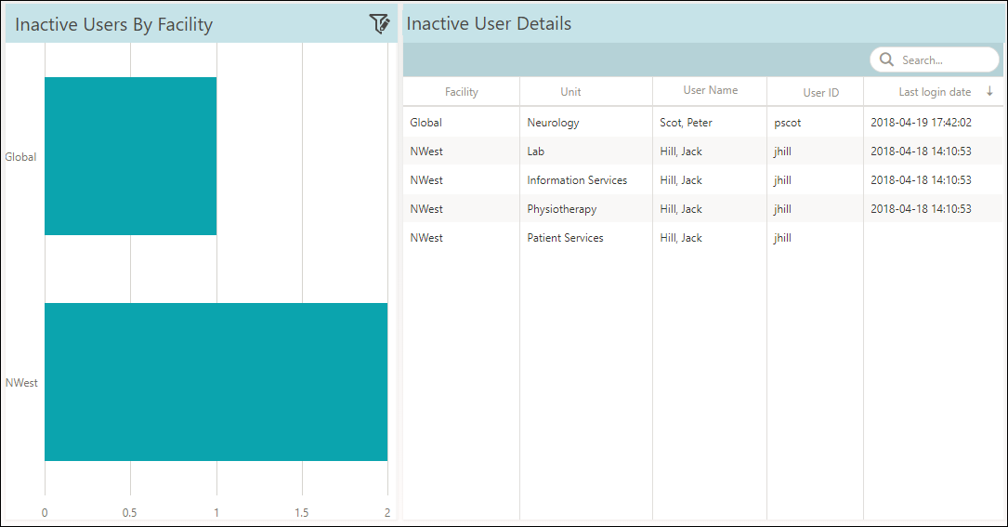Select the Lab unit row

point(536,152)
